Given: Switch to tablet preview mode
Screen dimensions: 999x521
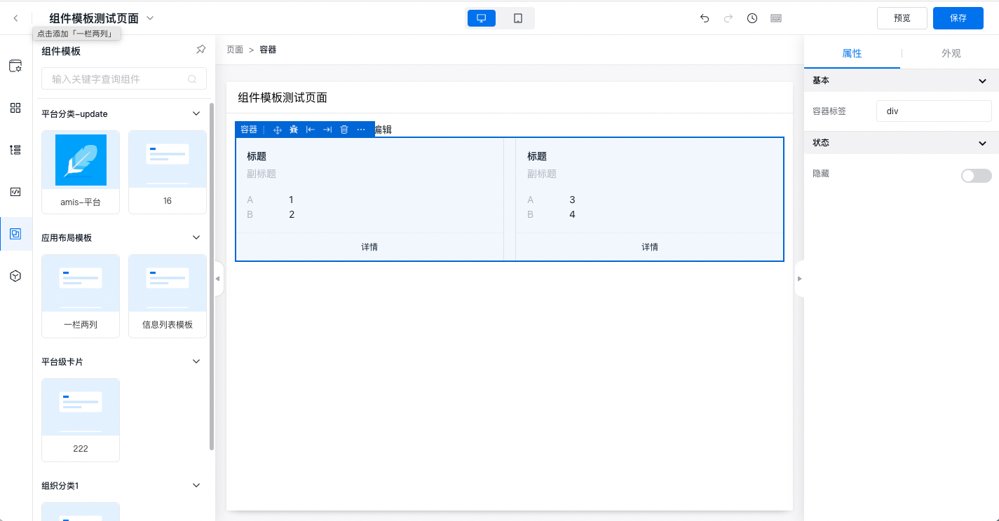Looking at the screenshot, I should [x=518, y=18].
